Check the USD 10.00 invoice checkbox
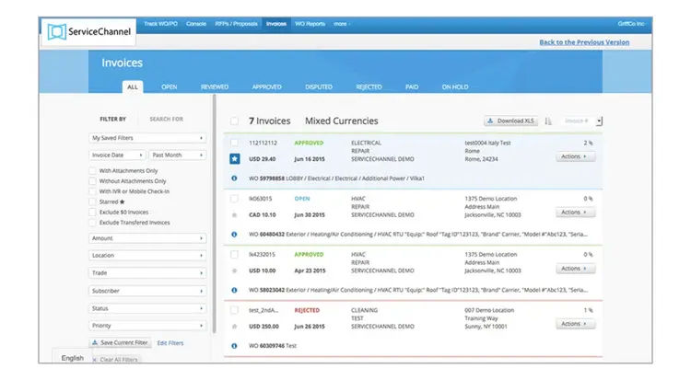Screen dimensions: 691x380 click(x=234, y=255)
